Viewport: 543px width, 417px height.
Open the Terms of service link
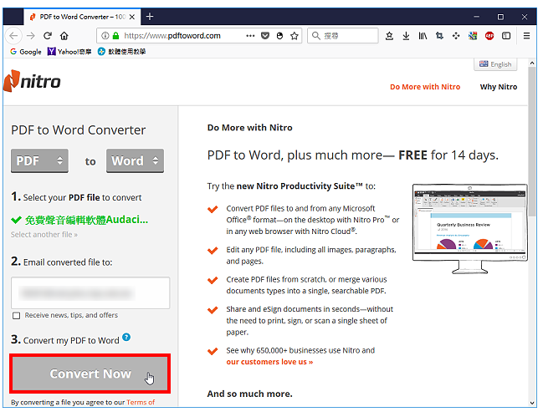(x=141, y=402)
